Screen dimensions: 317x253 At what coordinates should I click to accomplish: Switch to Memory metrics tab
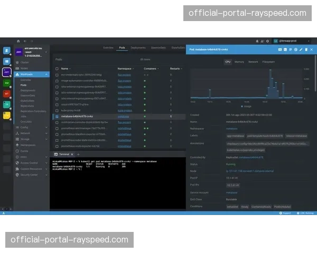[x=239, y=62]
